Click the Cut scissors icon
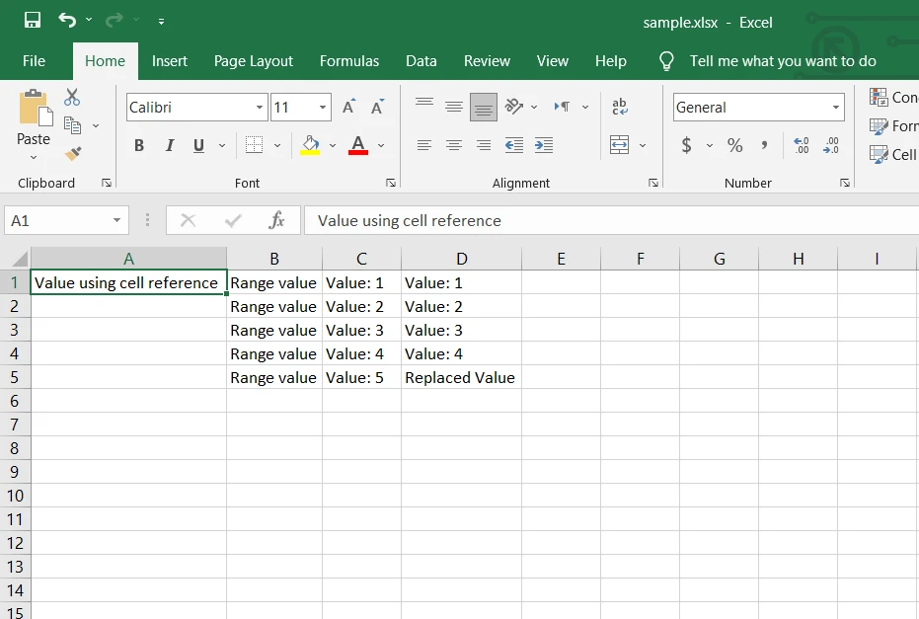The image size is (919, 619). (x=72, y=97)
